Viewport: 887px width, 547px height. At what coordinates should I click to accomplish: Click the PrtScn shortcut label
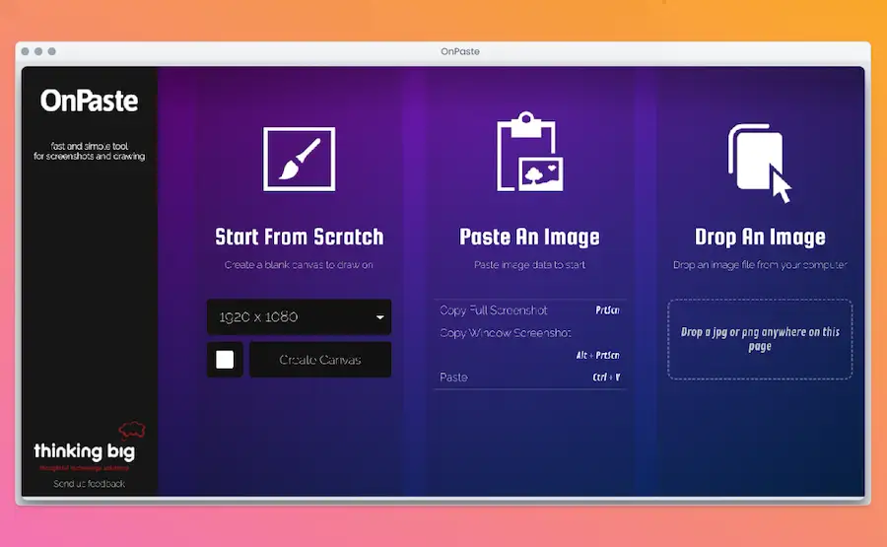[607, 310]
